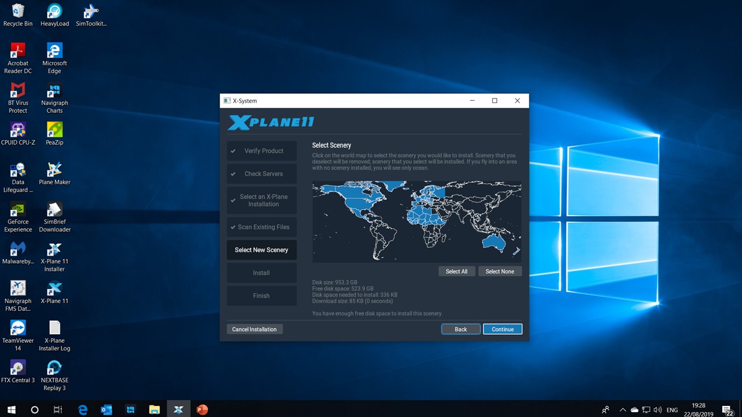Launch Acrobat Reader DC icon
Image resolution: width=742 pixels, height=417 pixels.
pyautogui.click(x=18, y=58)
